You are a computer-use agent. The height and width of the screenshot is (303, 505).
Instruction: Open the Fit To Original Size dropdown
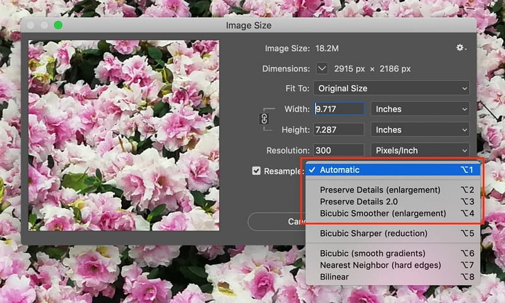392,88
